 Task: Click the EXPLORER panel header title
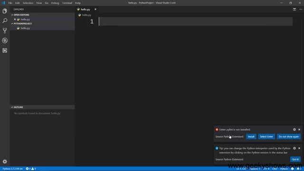[x=19, y=9]
